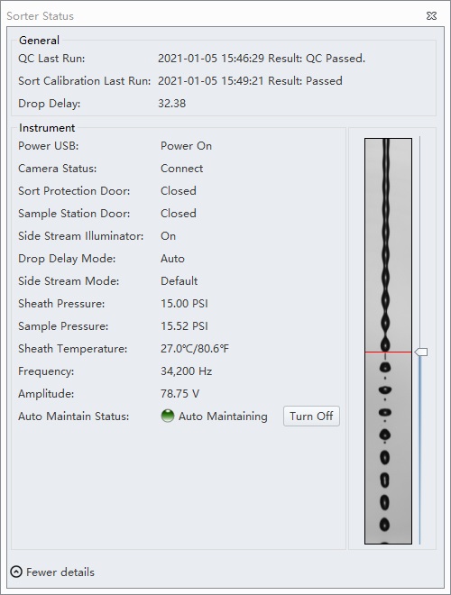
Task: Click the Amplitude value 78.75 V
Action: (x=179, y=393)
